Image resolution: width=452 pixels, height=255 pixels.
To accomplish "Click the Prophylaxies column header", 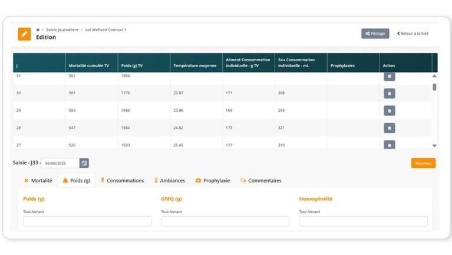I will [x=354, y=62].
